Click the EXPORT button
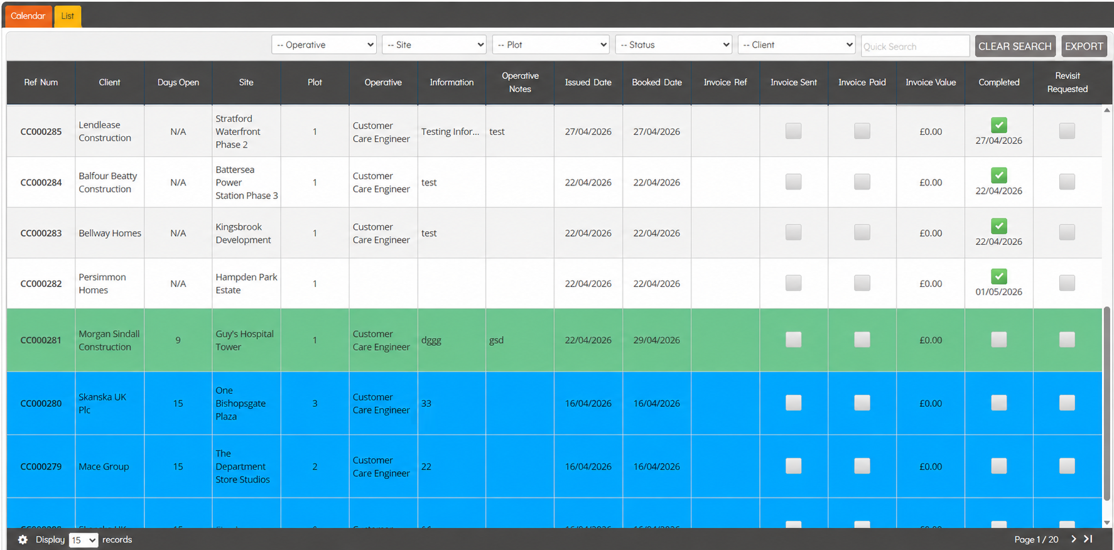This screenshot has height=550, width=1114. click(x=1084, y=46)
